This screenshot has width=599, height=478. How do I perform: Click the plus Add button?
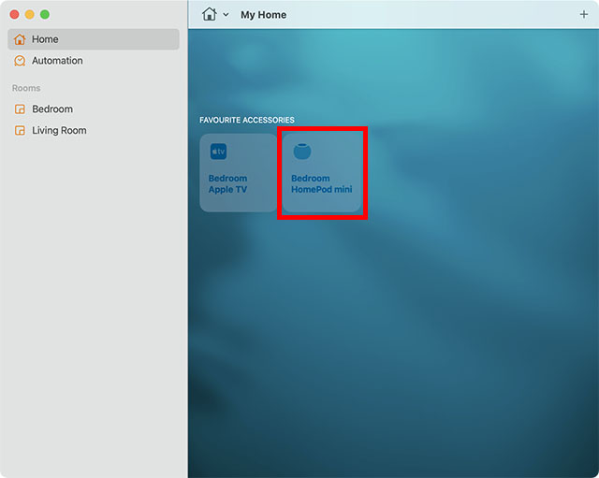pyautogui.click(x=584, y=15)
